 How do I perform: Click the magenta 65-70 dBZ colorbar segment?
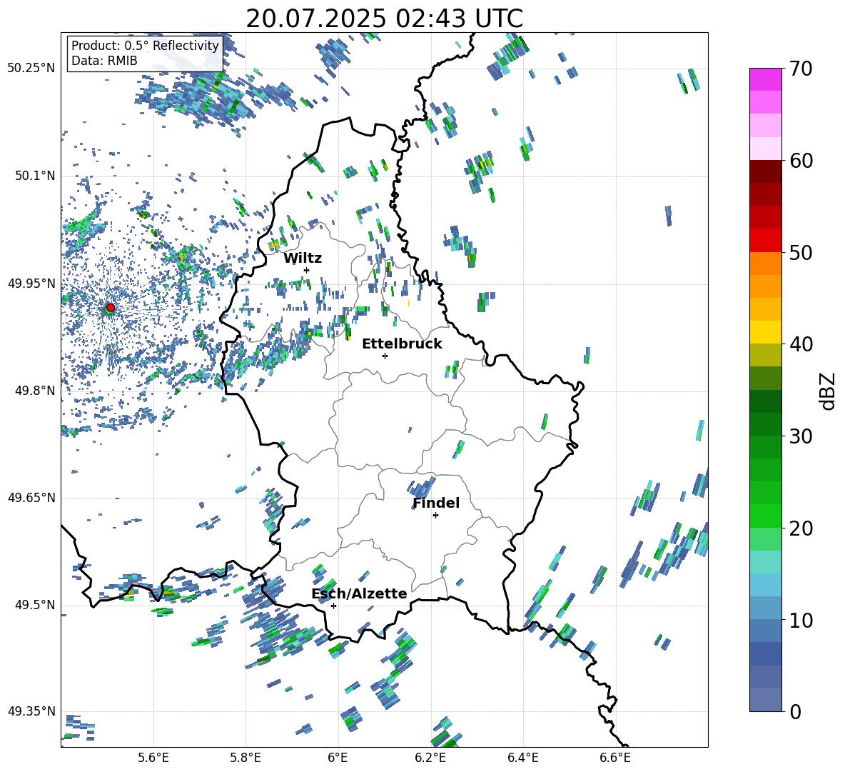tap(765, 91)
